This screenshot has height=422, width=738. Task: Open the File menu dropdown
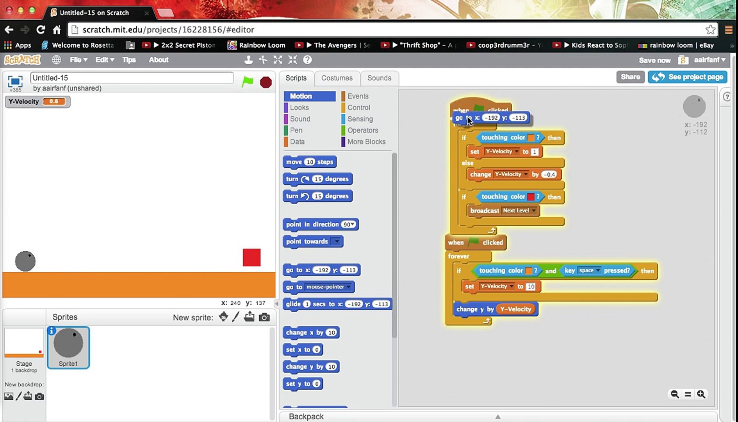pos(78,60)
